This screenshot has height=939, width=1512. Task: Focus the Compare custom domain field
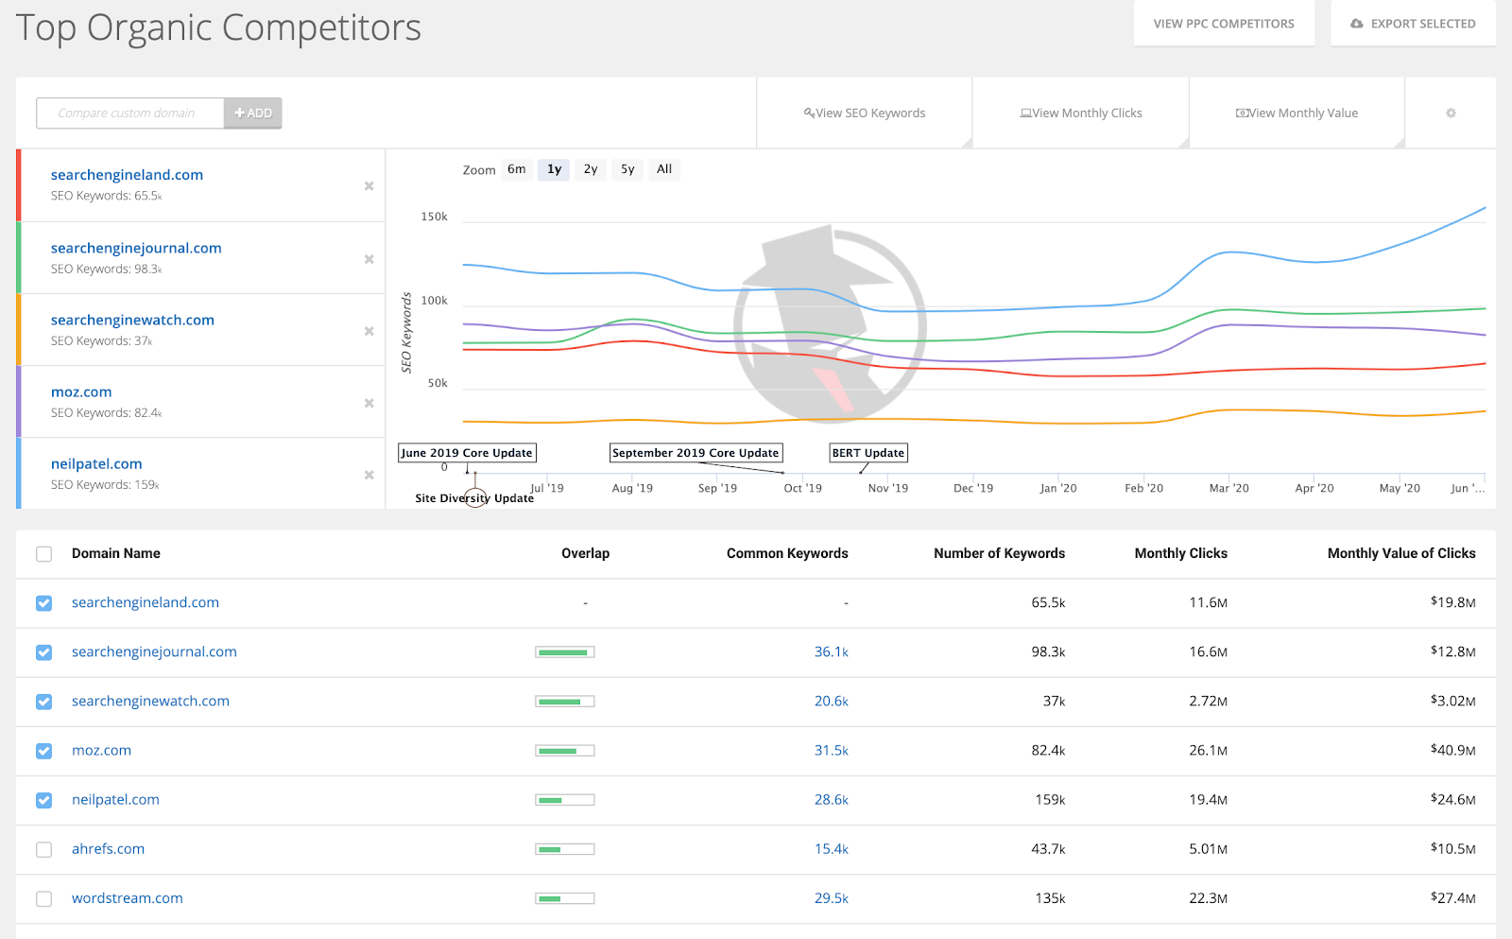click(130, 113)
